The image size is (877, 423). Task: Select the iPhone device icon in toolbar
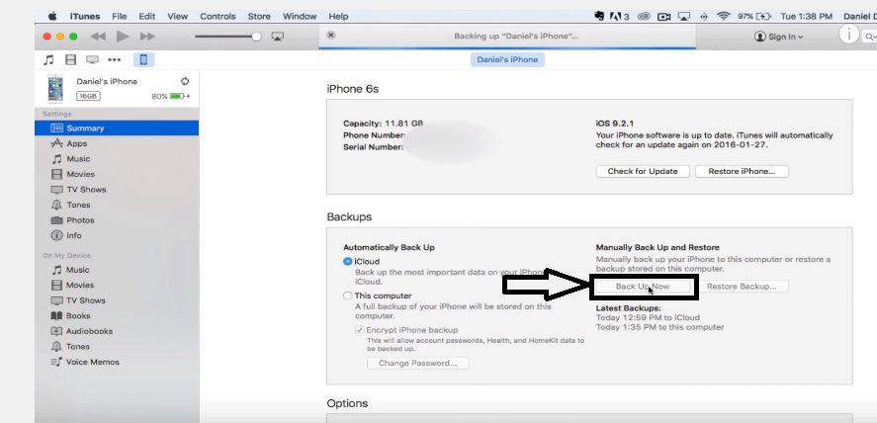[143, 59]
